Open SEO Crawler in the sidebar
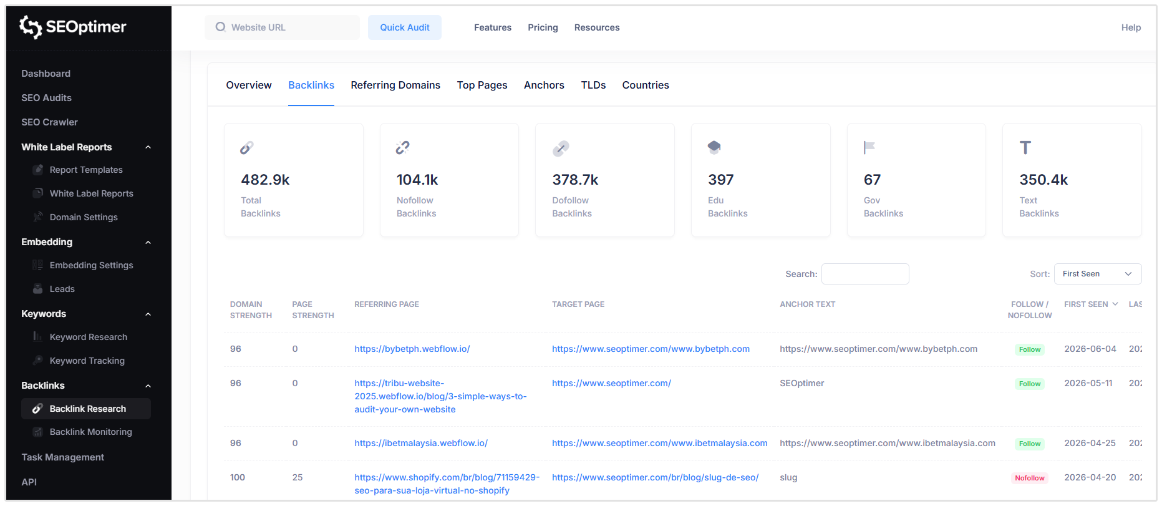This screenshot has width=1162, height=506. [49, 122]
